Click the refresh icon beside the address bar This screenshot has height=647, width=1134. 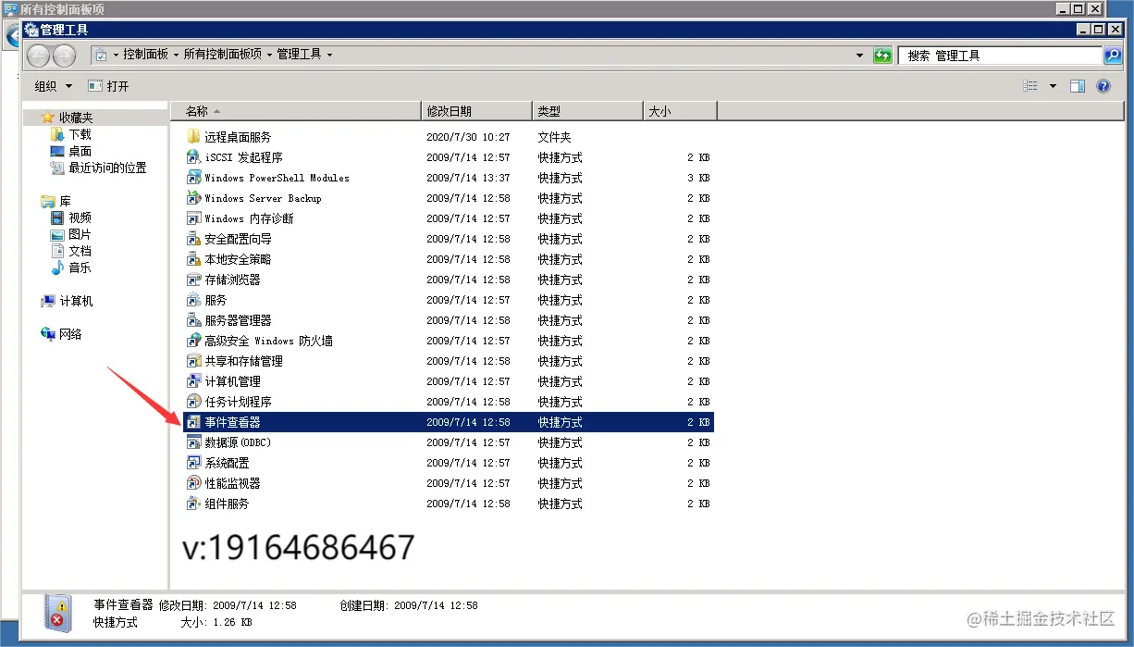pyautogui.click(x=881, y=55)
